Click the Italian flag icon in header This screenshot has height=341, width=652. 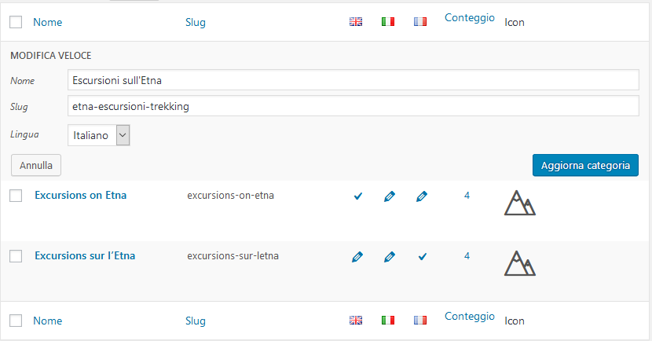[x=388, y=22]
